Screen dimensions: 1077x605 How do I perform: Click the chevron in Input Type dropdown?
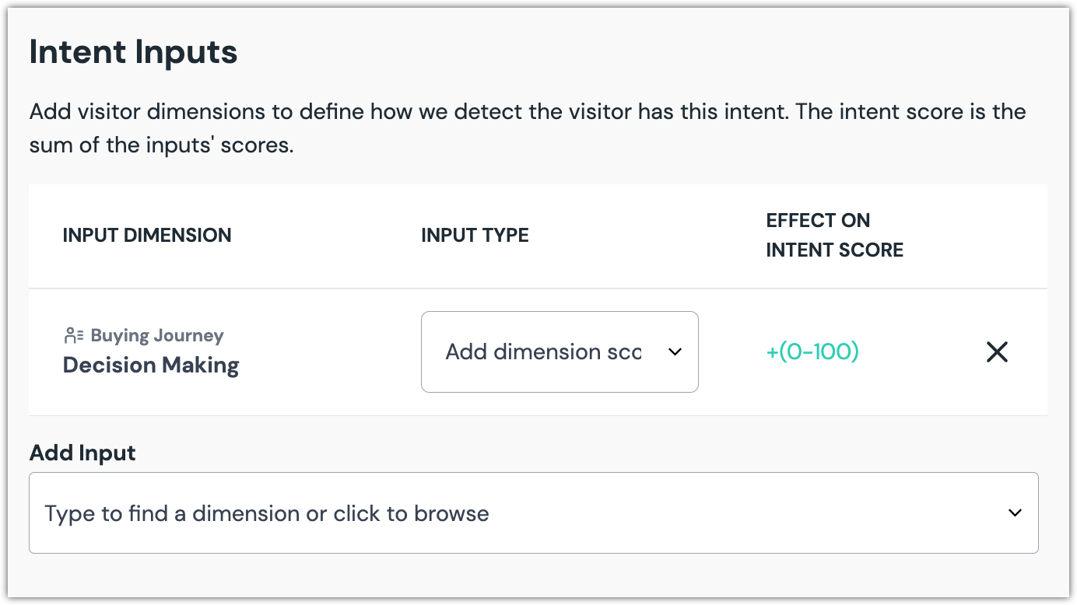675,352
